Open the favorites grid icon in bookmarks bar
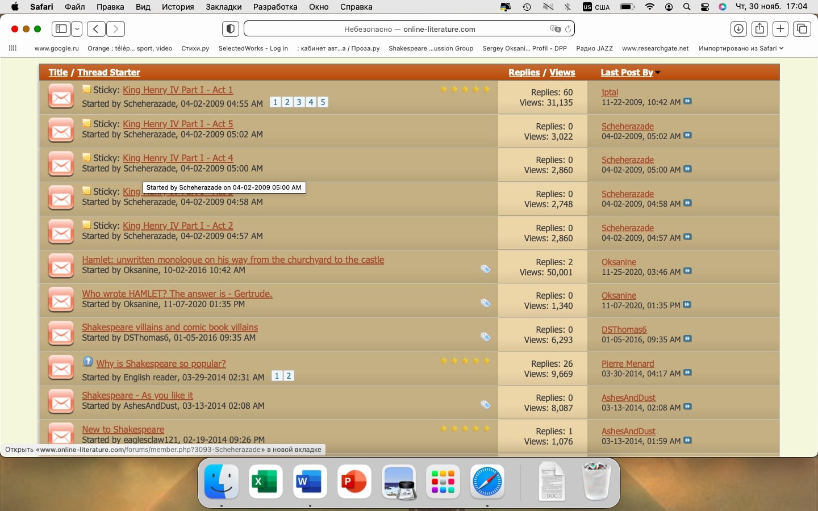818x511 pixels. [x=12, y=48]
